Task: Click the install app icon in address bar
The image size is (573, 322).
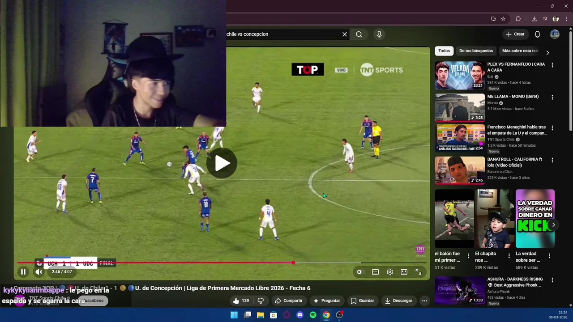Action: coord(493,19)
